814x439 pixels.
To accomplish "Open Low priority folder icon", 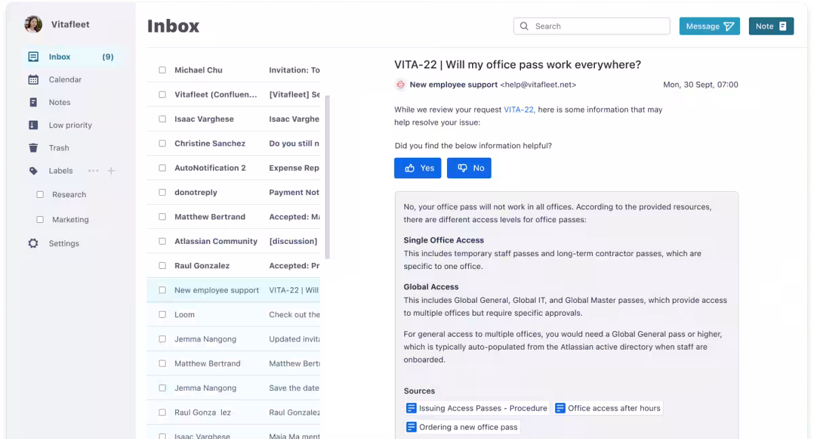I will [x=33, y=125].
